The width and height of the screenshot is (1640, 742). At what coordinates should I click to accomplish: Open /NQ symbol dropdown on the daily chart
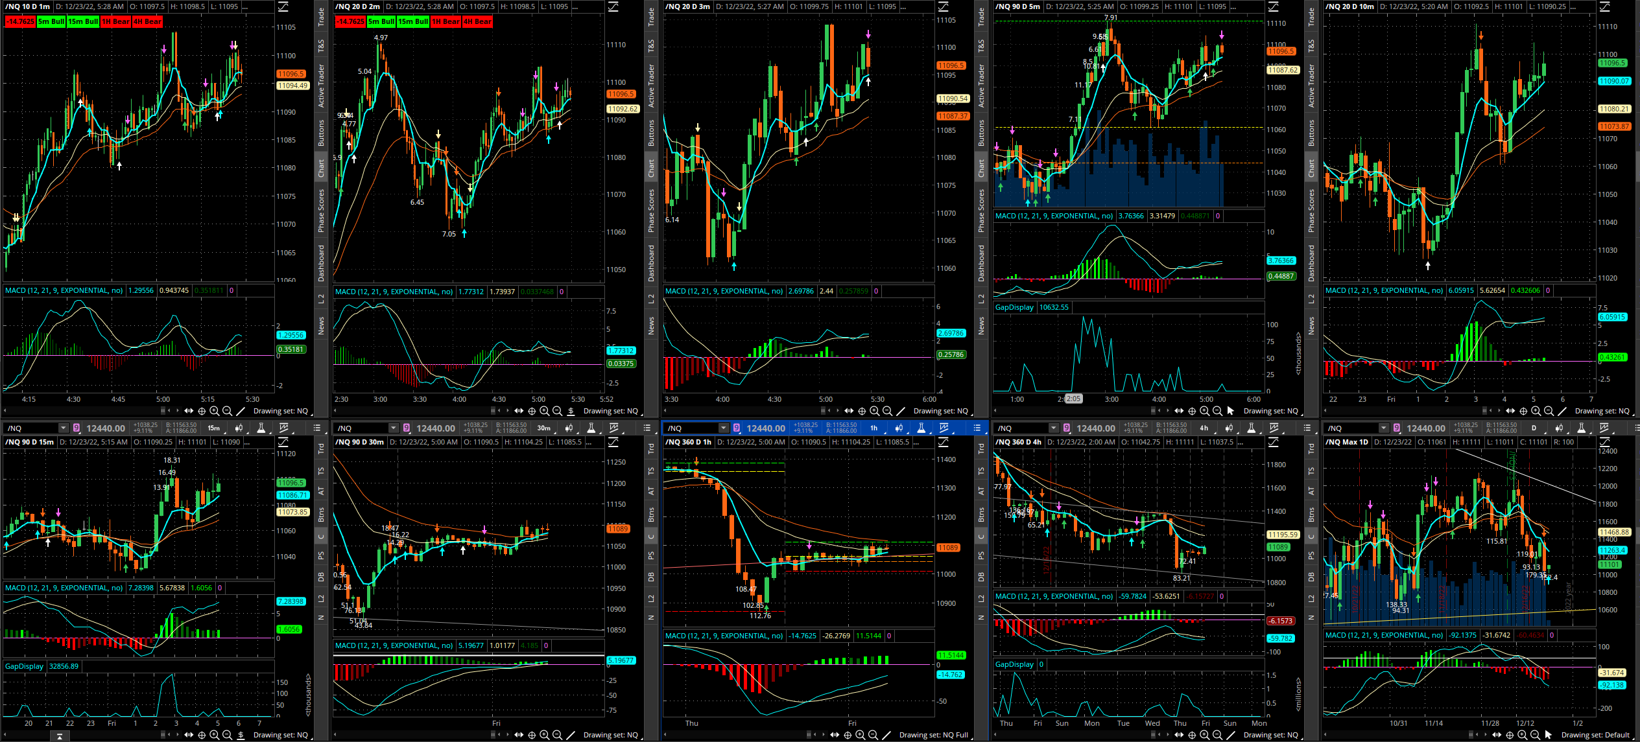1384,428
